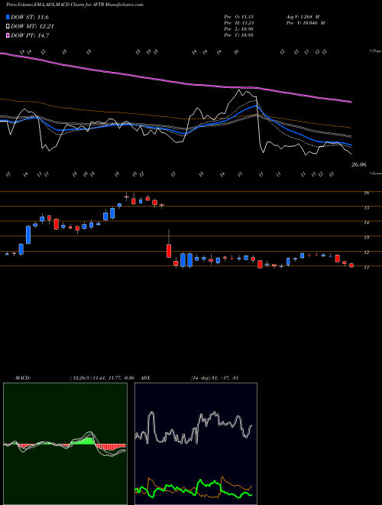Click the price axis label 16
The height and width of the screenshot is (505, 382).
pos(366,193)
